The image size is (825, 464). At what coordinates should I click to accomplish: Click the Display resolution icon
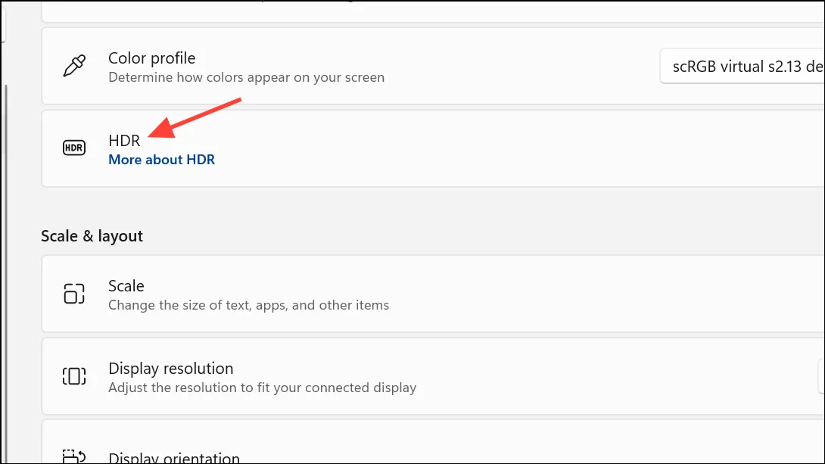(x=74, y=376)
